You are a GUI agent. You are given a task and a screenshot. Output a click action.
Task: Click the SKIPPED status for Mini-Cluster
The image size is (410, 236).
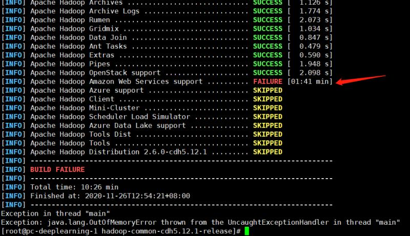coord(268,108)
